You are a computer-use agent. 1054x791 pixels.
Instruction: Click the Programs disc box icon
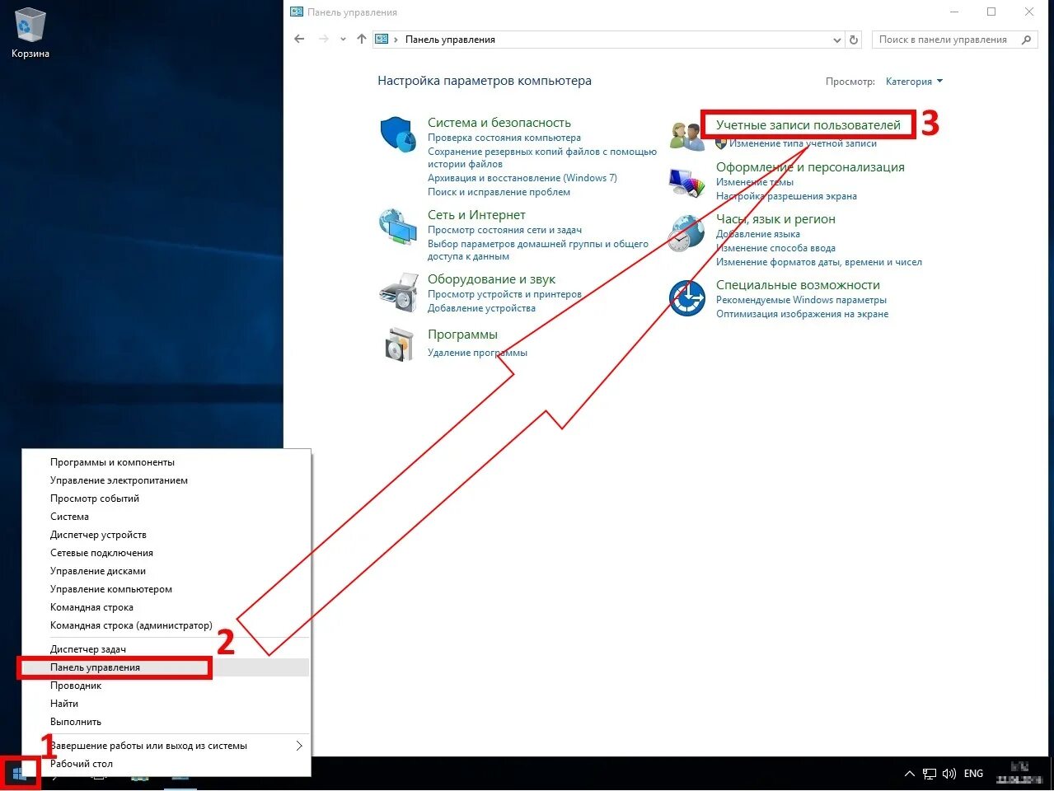399,344
